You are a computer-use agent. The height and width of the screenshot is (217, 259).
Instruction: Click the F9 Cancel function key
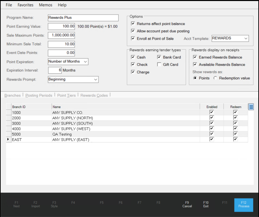pyautogui.click(x=187, y=204)
